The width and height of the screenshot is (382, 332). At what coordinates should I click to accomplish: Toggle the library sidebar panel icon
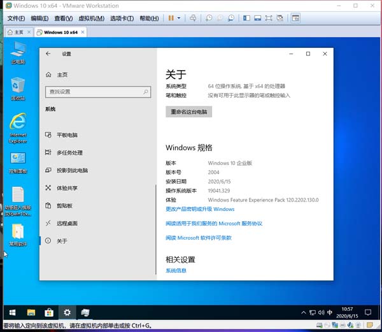246,18
